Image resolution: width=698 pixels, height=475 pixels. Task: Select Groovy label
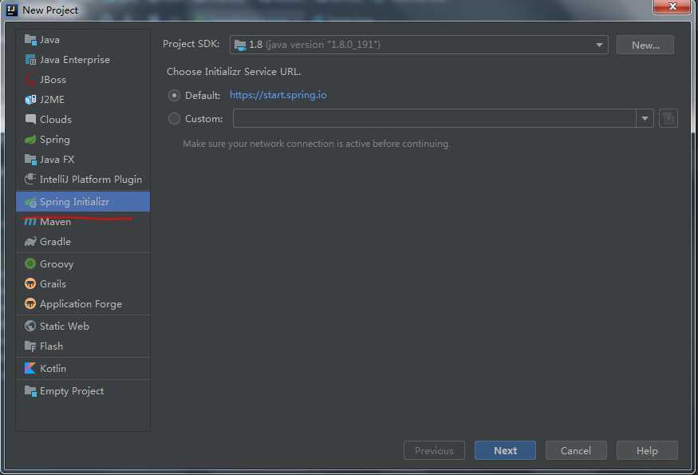pyautogui.click(x=57, y=263)
